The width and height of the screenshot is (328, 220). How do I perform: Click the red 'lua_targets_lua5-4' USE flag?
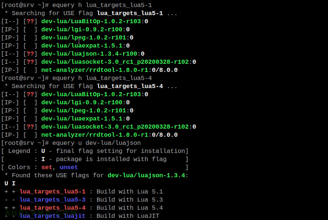point(52,208)
